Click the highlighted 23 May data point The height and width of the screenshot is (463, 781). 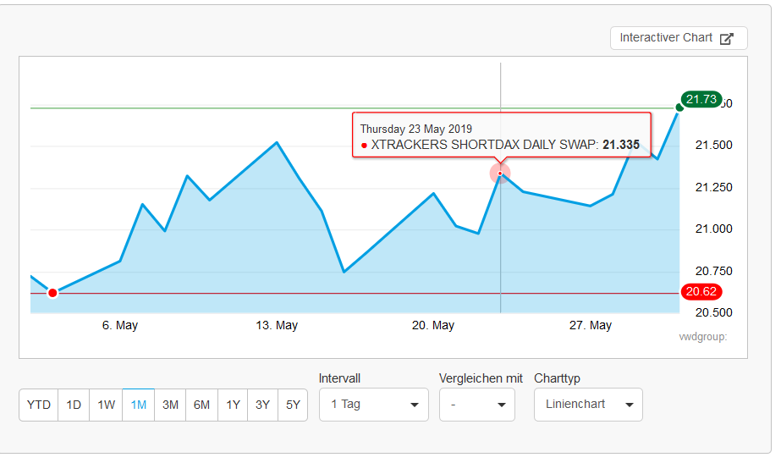(500, 174)
